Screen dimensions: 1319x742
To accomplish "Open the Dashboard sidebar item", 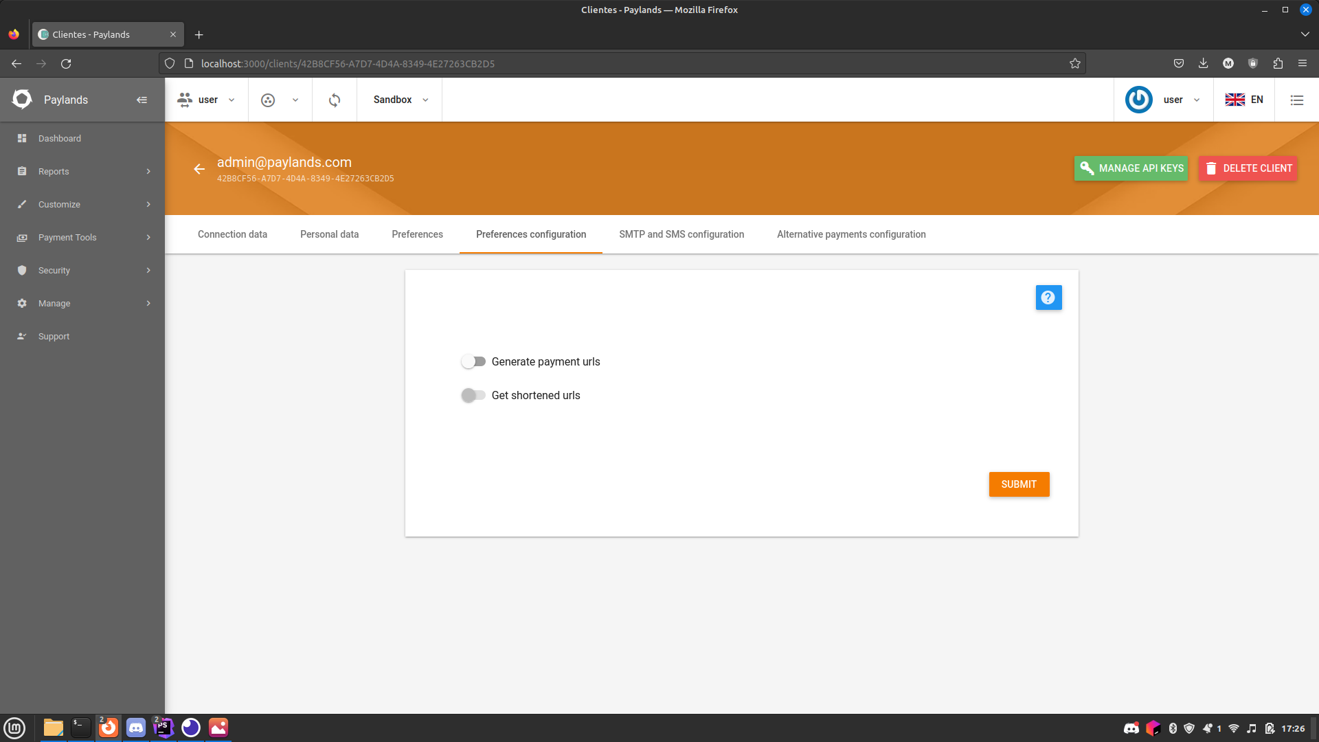I will coord(82,138).
